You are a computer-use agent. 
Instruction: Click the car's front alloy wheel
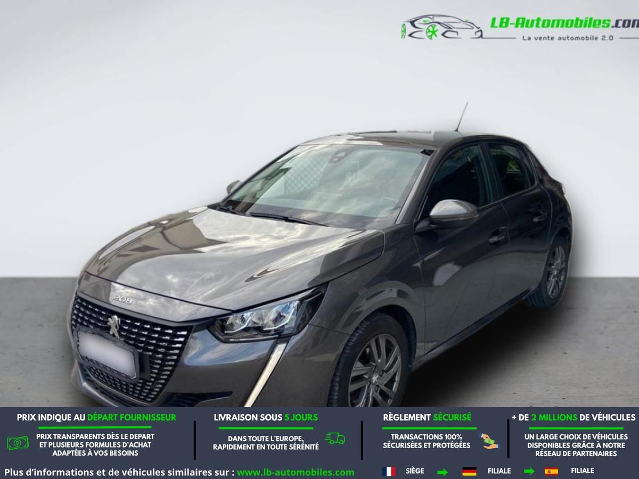[x=374, y=371]
